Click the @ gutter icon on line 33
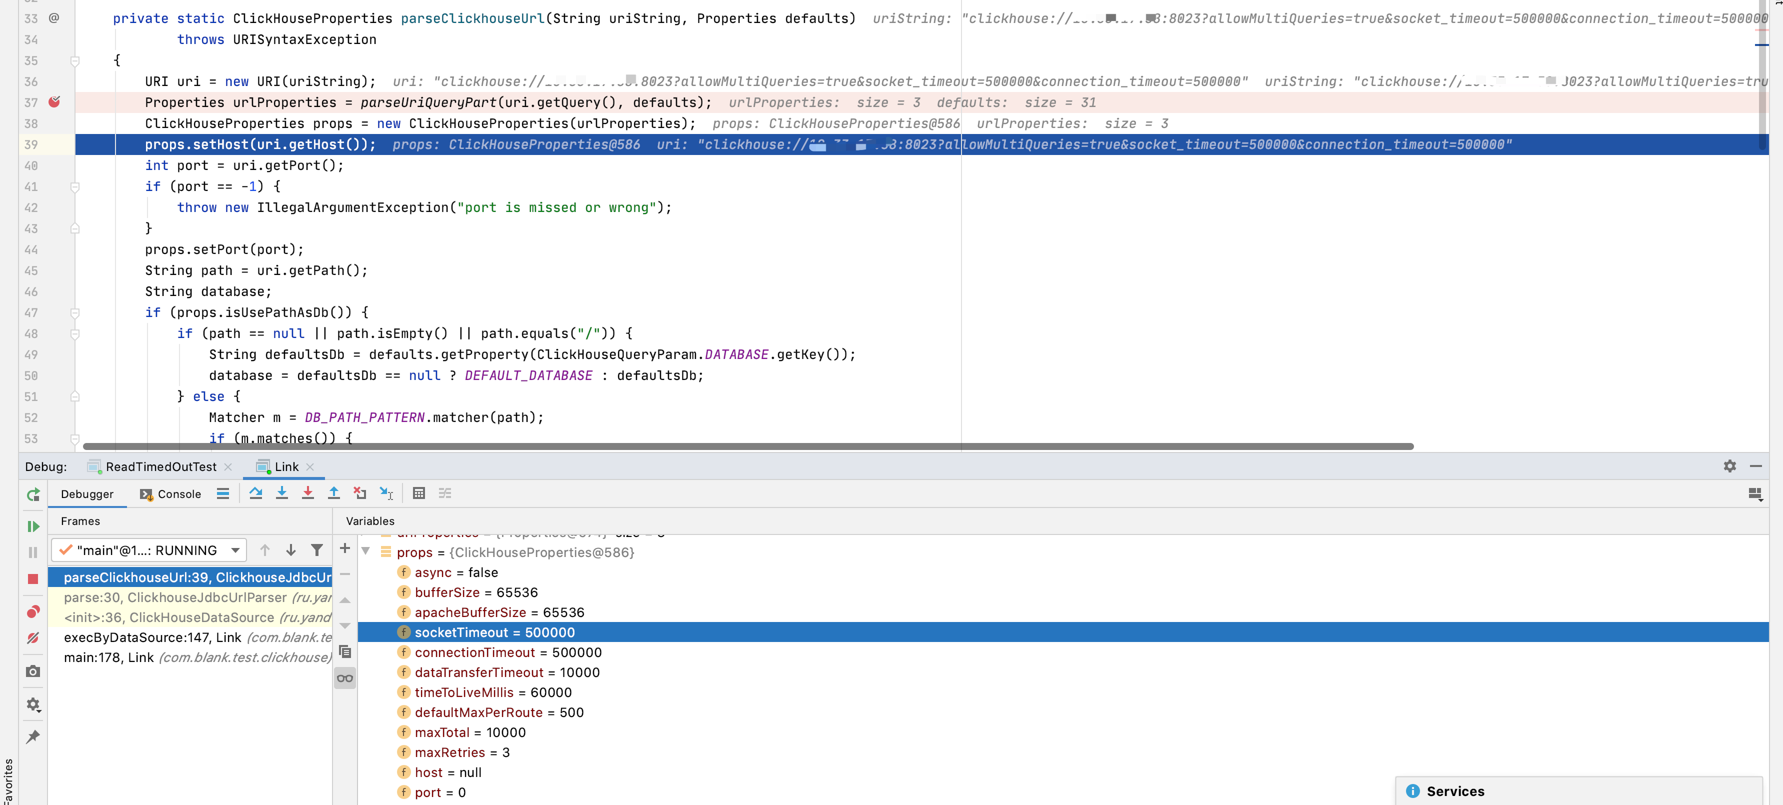Image resolution: width=1783 pixels, height=805 pixels. tap(54, 18)
